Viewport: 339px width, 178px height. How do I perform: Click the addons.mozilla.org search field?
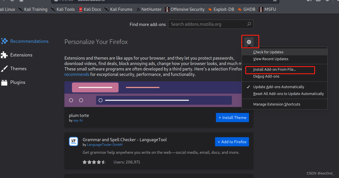(x=211, y=24)
